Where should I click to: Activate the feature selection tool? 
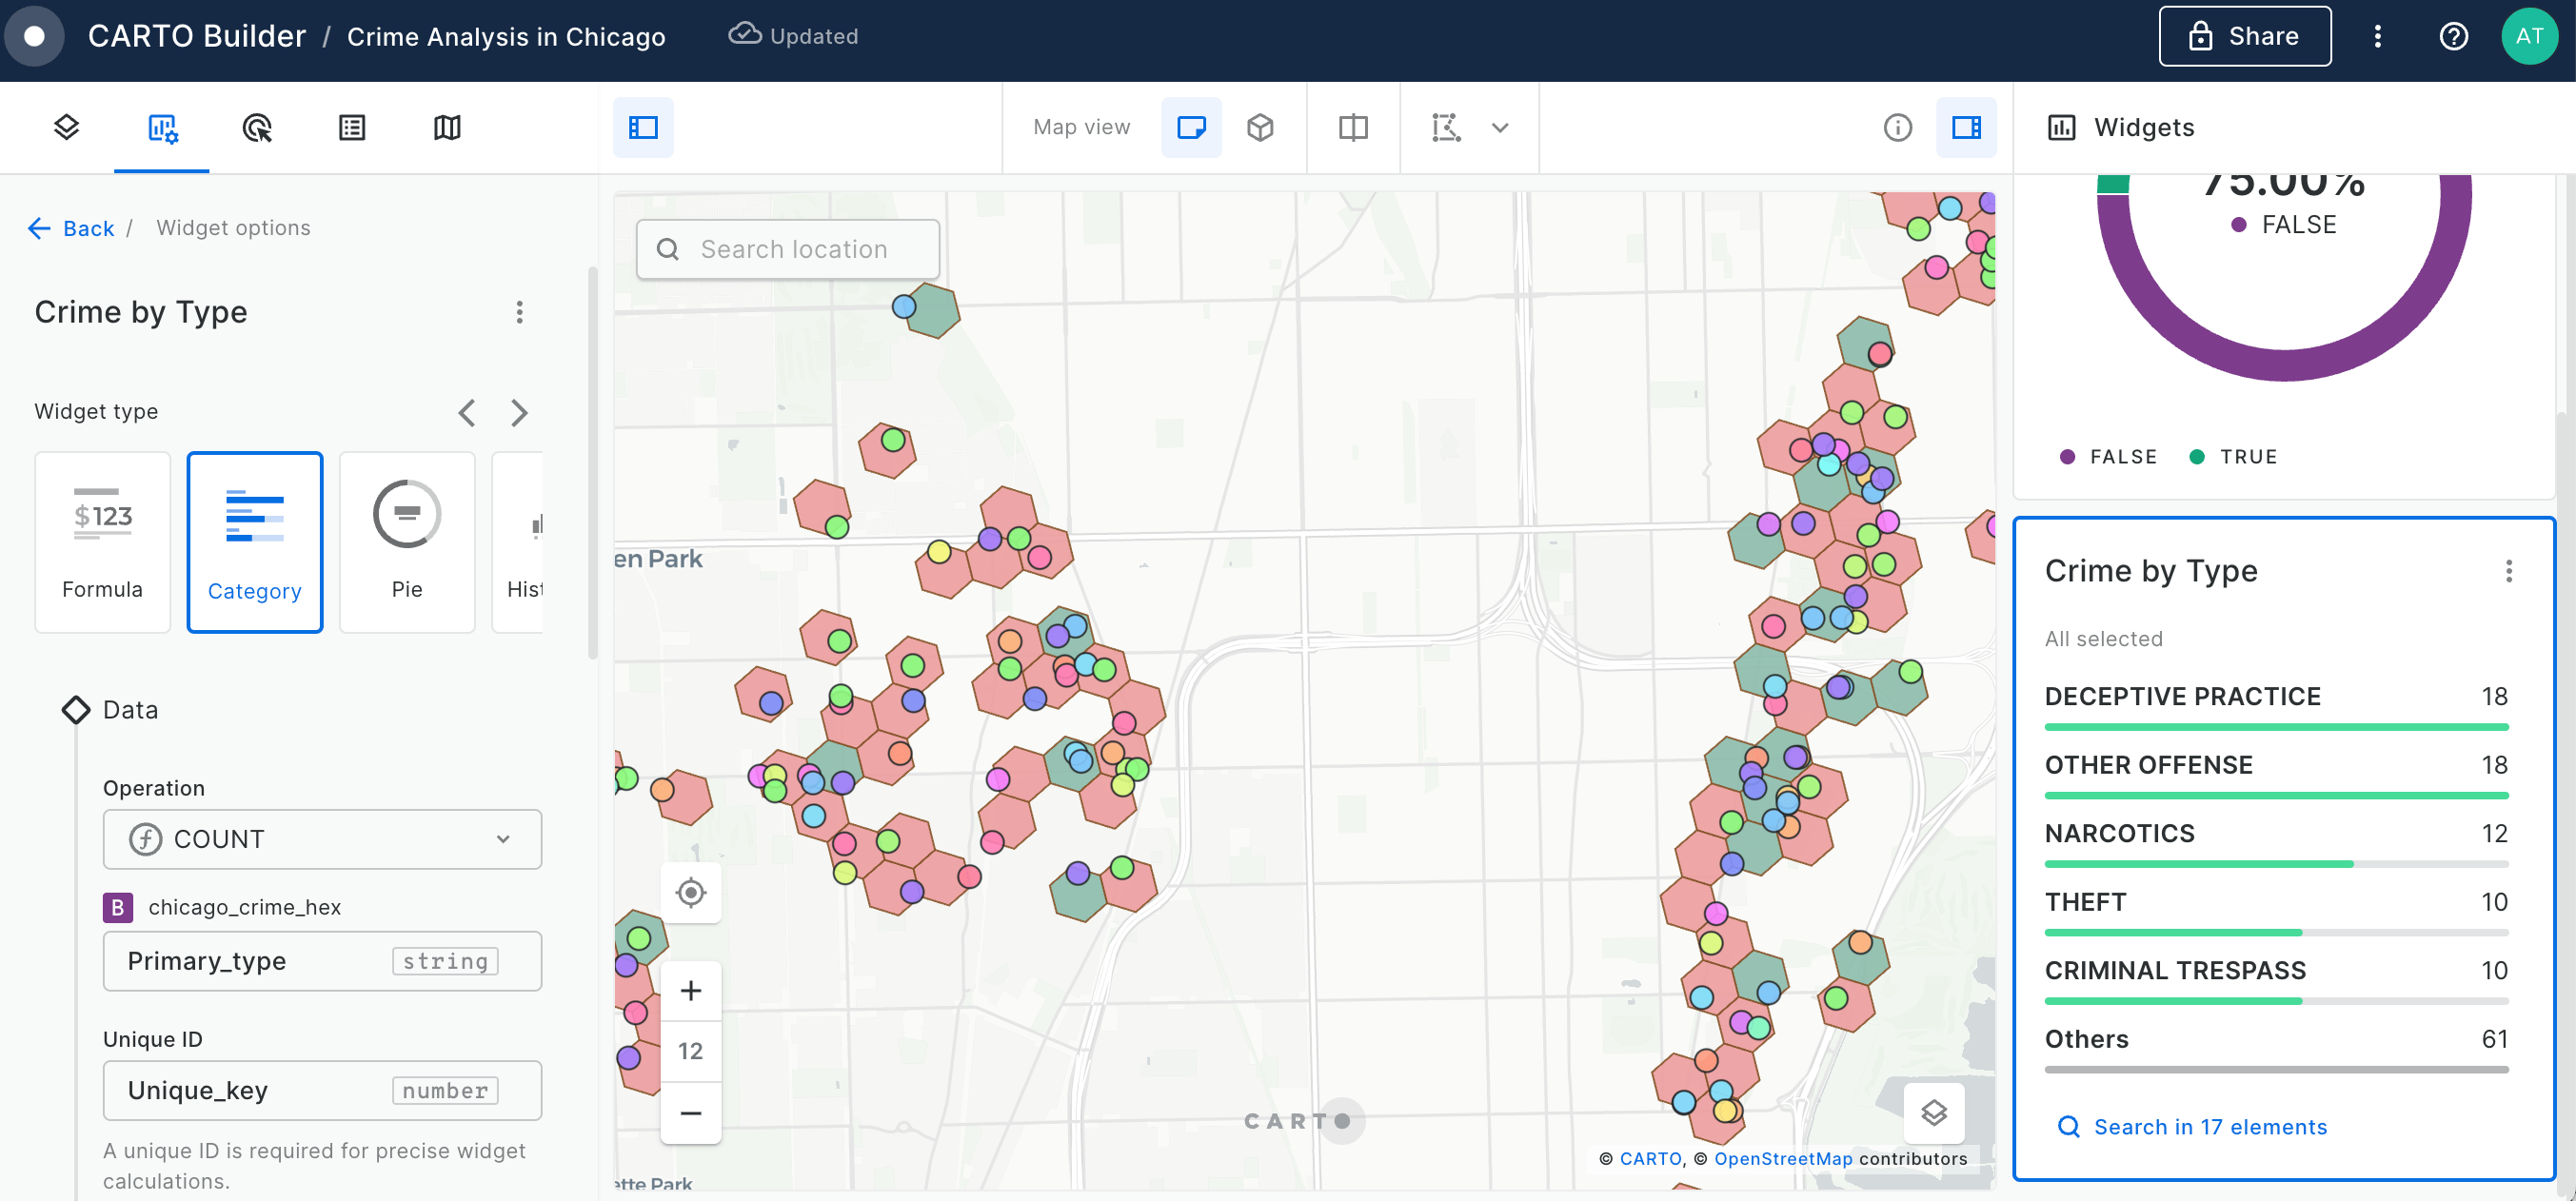1446,127
